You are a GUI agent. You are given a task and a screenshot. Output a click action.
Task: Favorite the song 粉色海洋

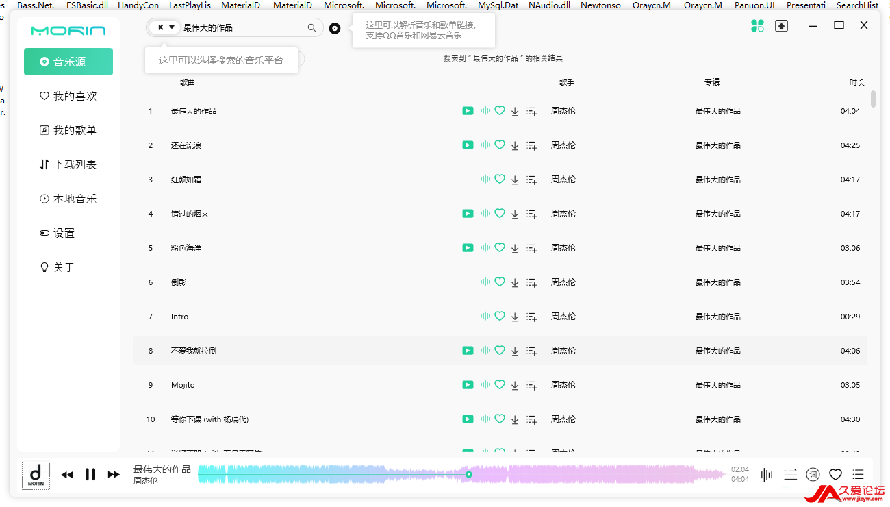500,248
